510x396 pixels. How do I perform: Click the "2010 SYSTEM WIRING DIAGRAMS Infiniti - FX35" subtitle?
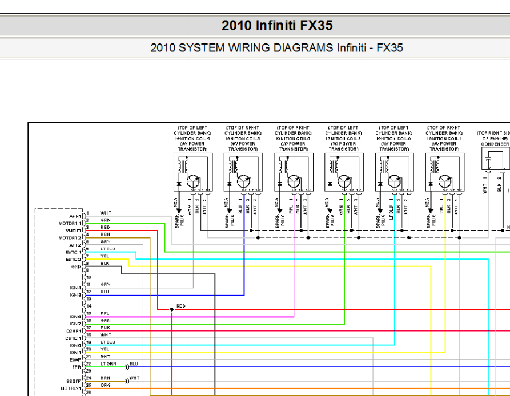276,48
